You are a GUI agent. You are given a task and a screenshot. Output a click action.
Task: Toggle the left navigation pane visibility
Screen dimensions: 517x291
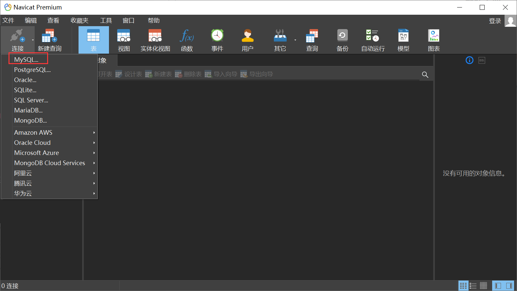498,286
